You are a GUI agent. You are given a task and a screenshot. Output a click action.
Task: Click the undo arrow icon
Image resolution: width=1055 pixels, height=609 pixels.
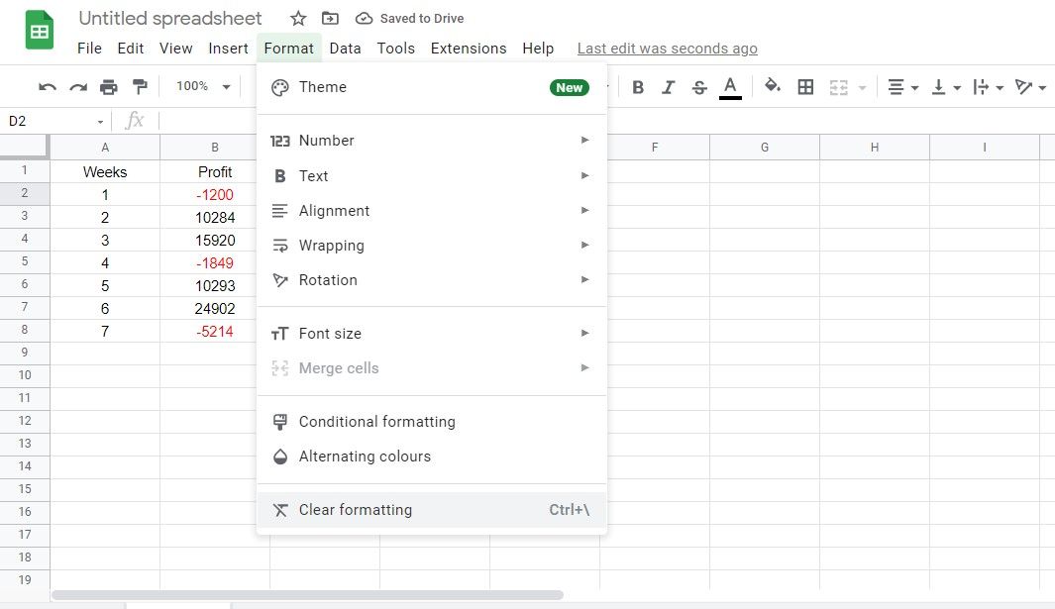[x=48, y=87]
